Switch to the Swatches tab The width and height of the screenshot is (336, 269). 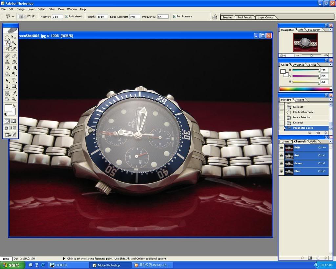pos(298,65)
